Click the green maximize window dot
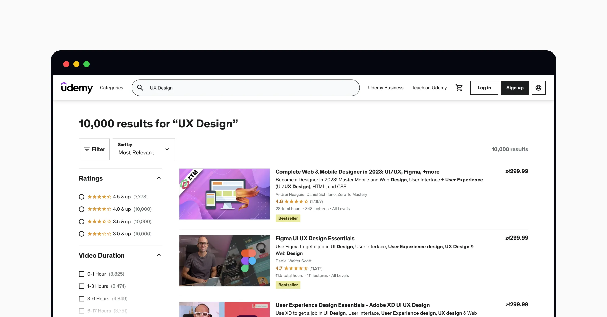 click(x=86, y=64)
